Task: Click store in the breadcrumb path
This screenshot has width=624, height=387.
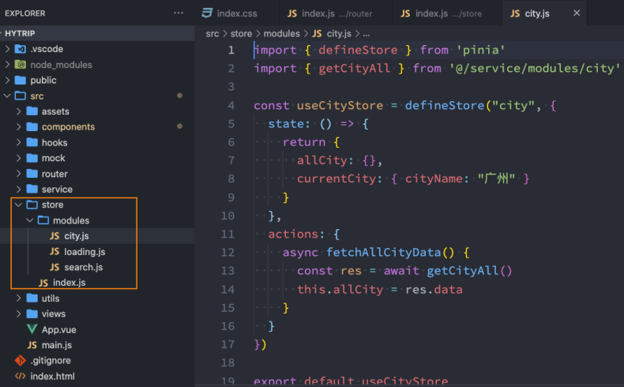Action: tap(241, 34)
